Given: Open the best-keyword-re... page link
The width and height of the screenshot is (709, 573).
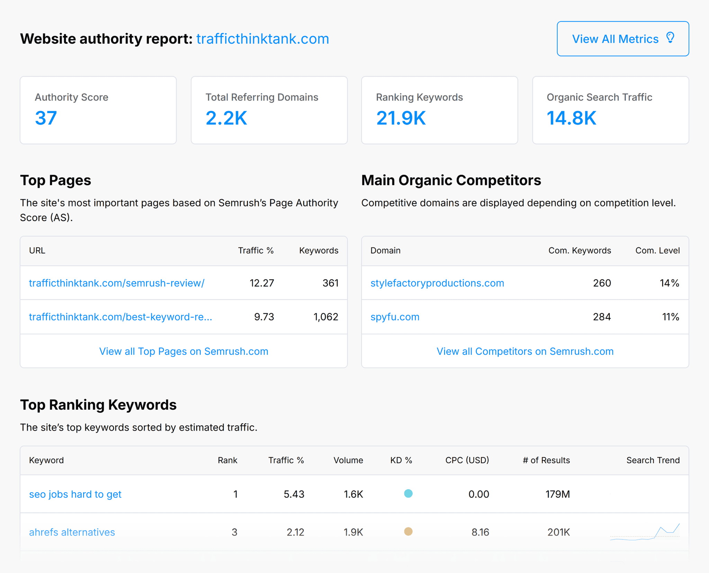Looking at the screenshot, I should coord(120,317).
